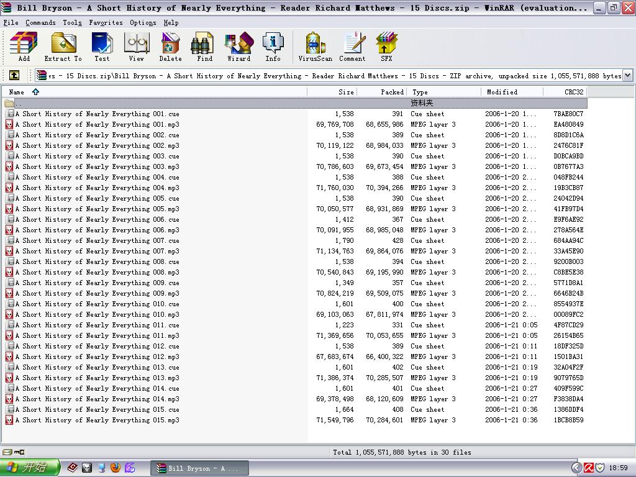
Task: Open Firefox from the quick launch
Action: click(x=115, y=468)
